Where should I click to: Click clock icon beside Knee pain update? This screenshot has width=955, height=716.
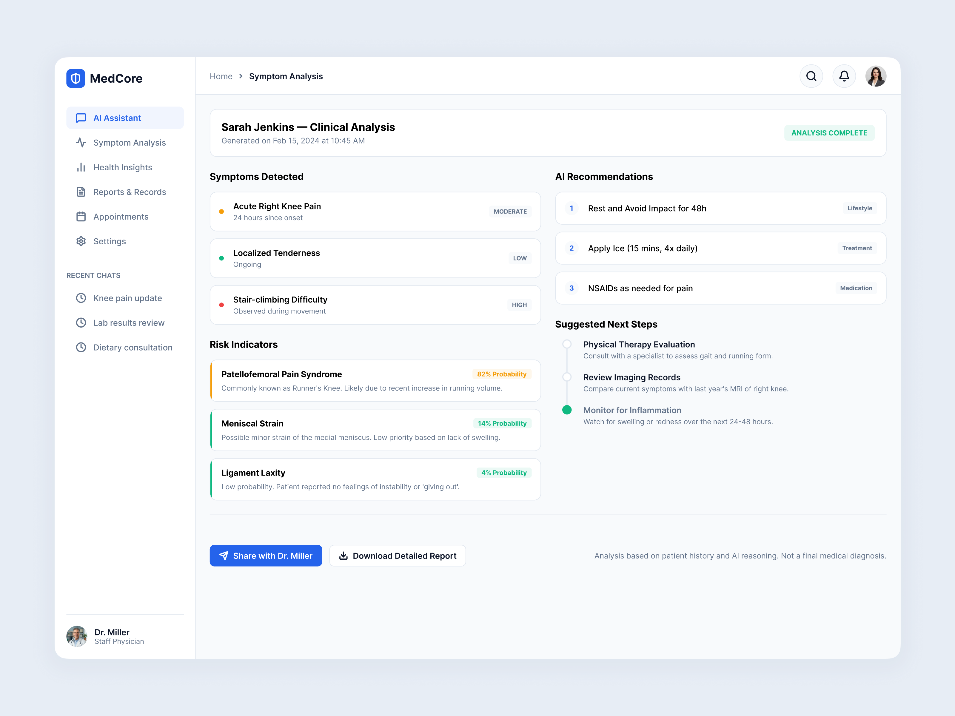coord(81,298)
